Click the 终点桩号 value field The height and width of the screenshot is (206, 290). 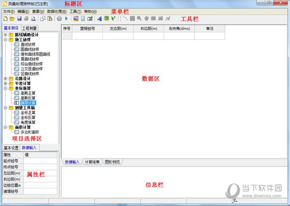pos(40,167)
